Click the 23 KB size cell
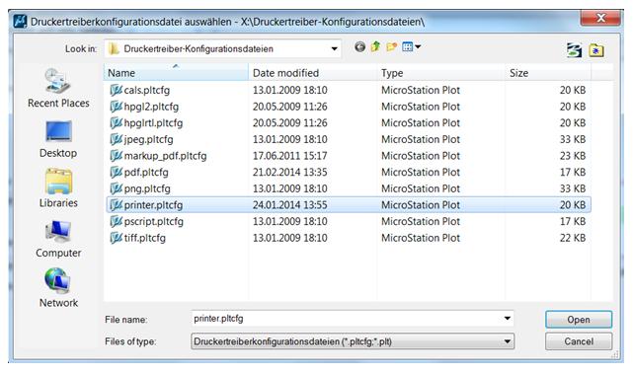Screen dimensions: 633x373 (x=573, y=156)
